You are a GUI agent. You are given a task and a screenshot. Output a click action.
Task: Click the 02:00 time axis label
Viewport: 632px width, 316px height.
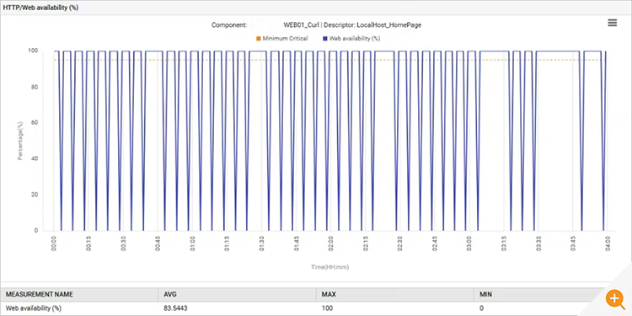[x=331, y=244]
